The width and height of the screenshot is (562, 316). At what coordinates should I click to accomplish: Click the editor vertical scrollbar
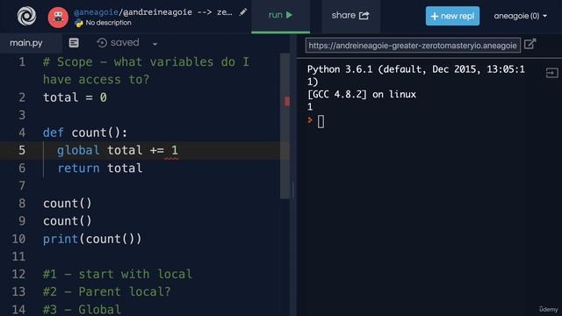point(285,126)
